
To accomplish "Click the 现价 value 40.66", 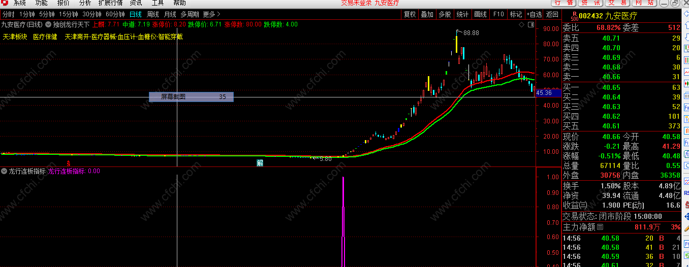I will tap(611, 137).
